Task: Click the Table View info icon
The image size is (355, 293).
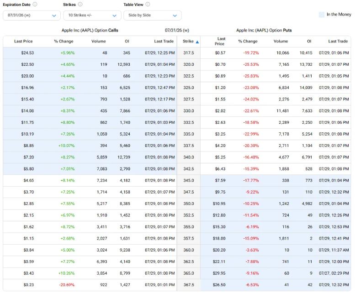Action: pos(148,4)
